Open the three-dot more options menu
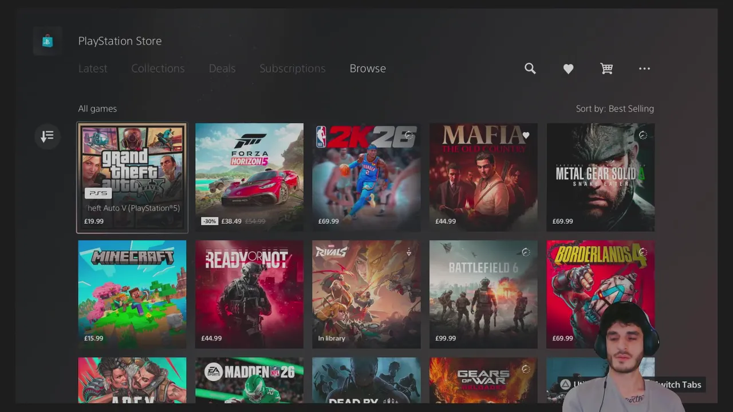Screen dimensions: 733x412 tap(644, 69)
